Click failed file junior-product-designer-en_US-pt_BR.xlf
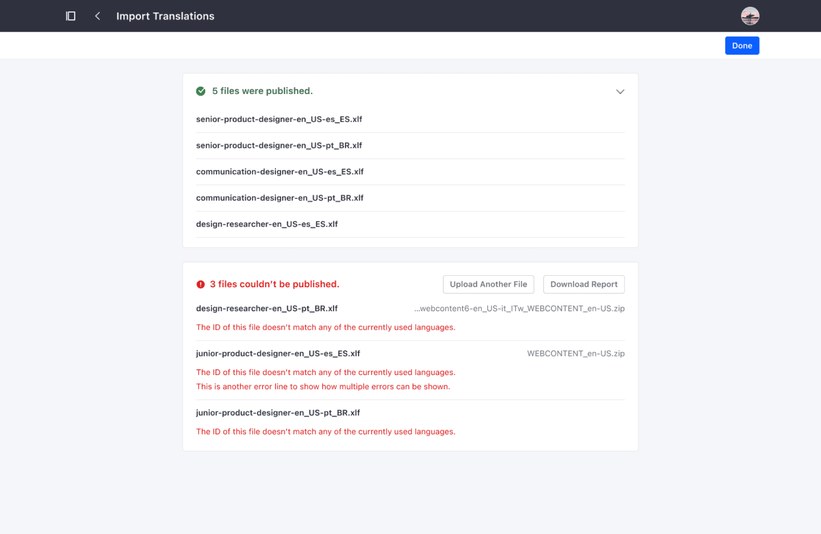The width and height of the screenshot is (821, 534). (x=278, y=413)
